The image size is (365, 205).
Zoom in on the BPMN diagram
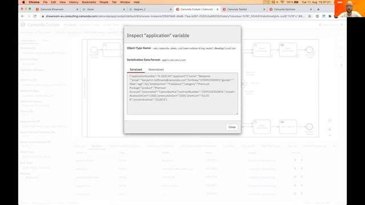click(x=330, y=129)
